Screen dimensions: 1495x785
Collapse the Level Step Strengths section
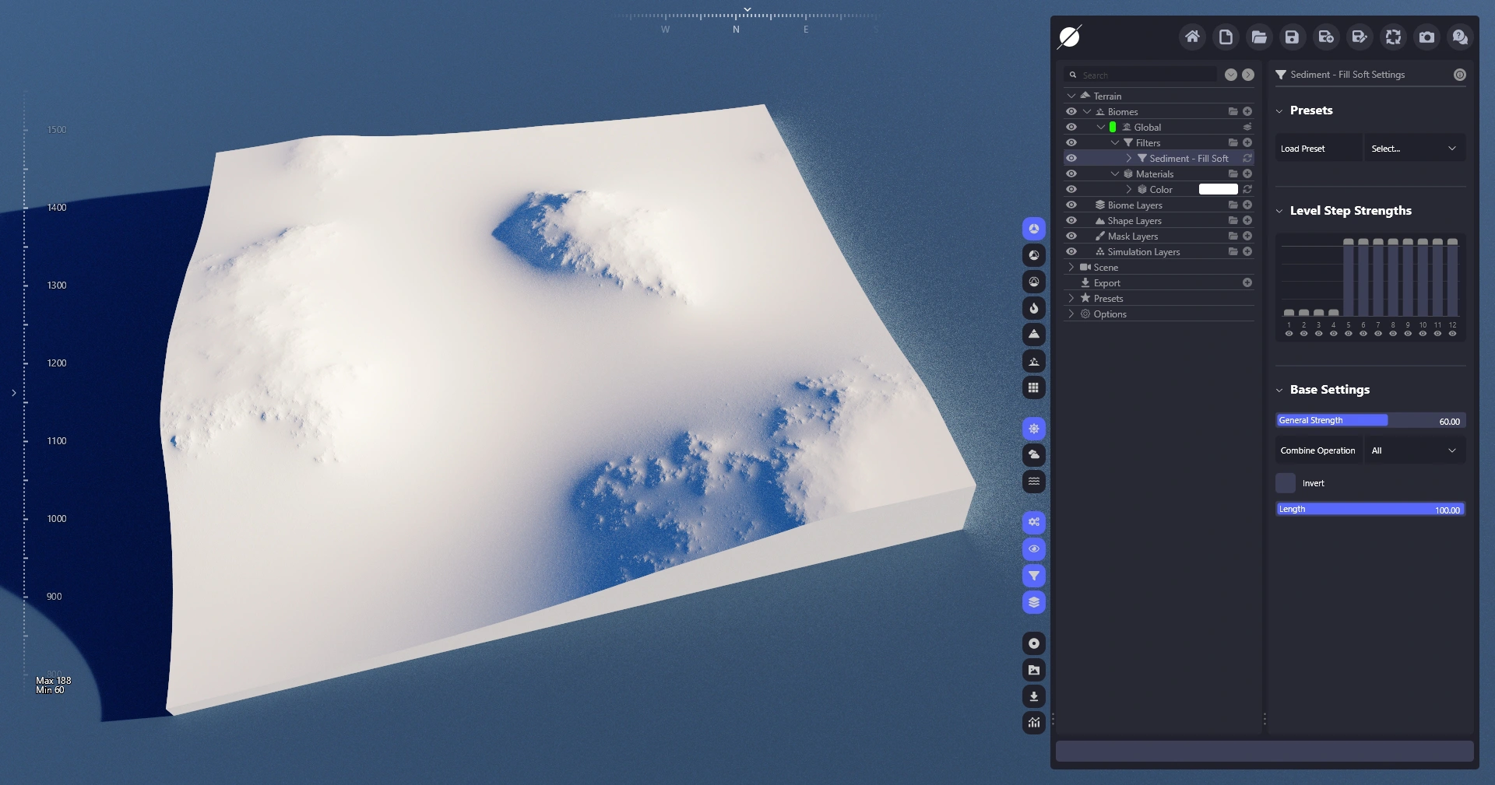(x=1279, y=211)
